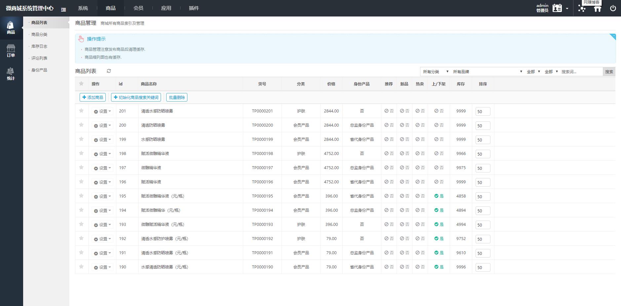The height and width of the screenshot is (306, 621).
Task: Open the molecule-shaped cache icon in header
Action: 582,9
